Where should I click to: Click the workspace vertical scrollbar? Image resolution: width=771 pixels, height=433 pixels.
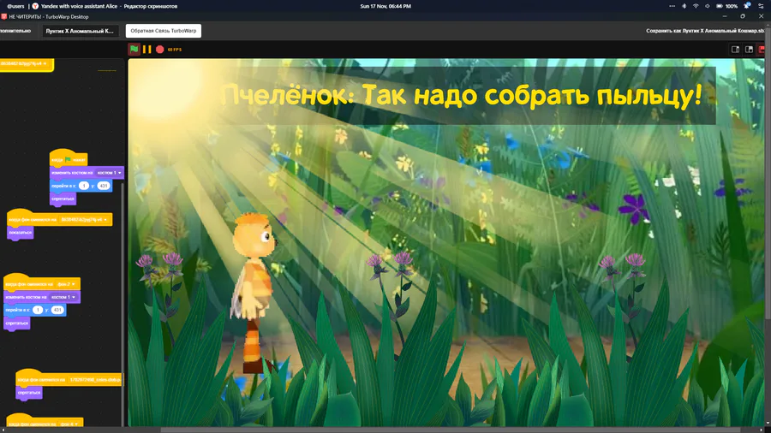123,305
